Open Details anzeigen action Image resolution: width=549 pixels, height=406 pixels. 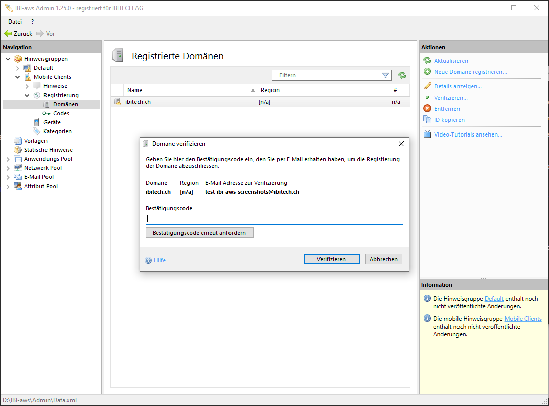point(457,86)
